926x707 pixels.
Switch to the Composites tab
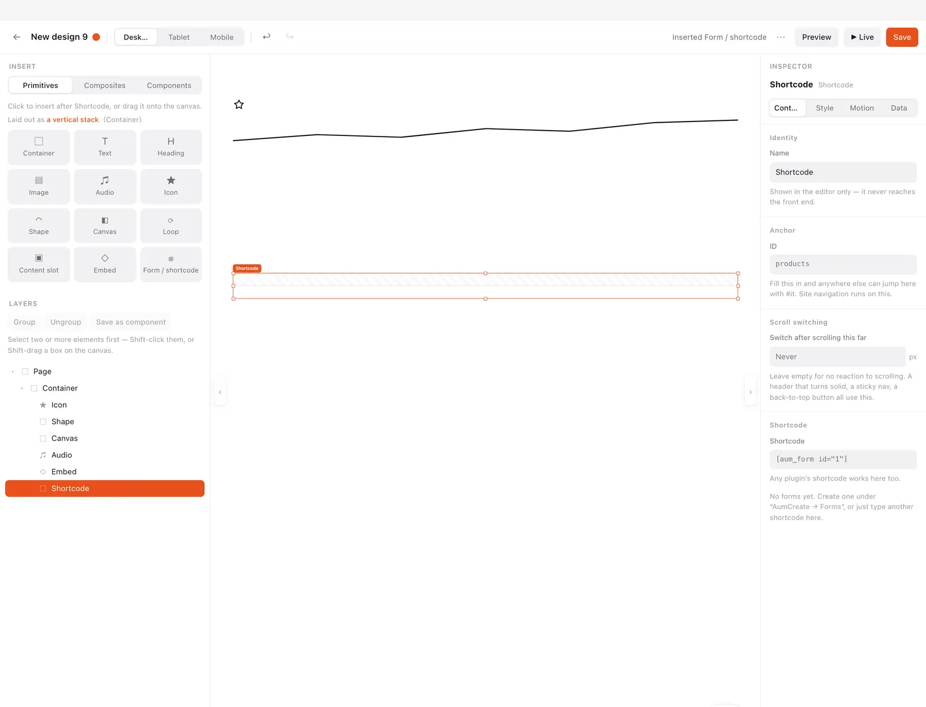(x=105, y=85)
